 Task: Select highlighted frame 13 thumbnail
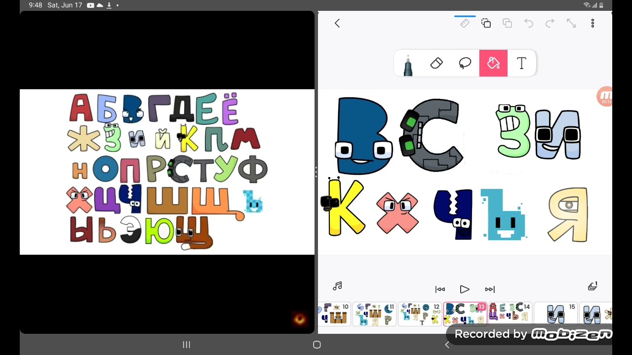(465, 314)
